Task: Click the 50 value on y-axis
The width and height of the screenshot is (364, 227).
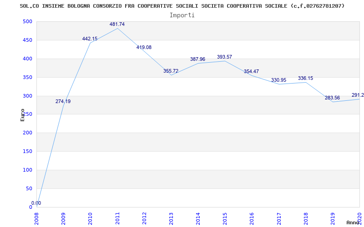Action: pos(29,188)
